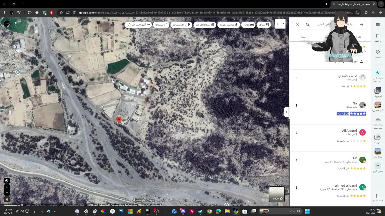Open the المدينة المنورة recent place thumbnail
Image resolution: width=385 pixels, height=216 pixels.
click(x=377, y=105)
